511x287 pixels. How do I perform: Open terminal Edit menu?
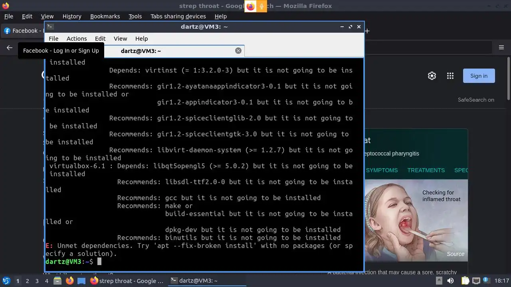[x=100, y=39]
